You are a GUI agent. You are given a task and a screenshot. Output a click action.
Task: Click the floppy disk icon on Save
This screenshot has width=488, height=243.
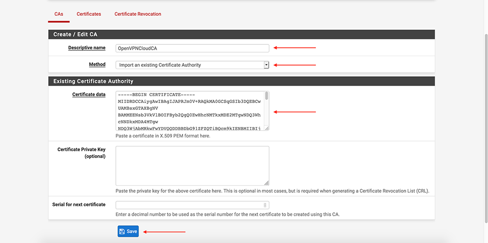pos(122,232)
